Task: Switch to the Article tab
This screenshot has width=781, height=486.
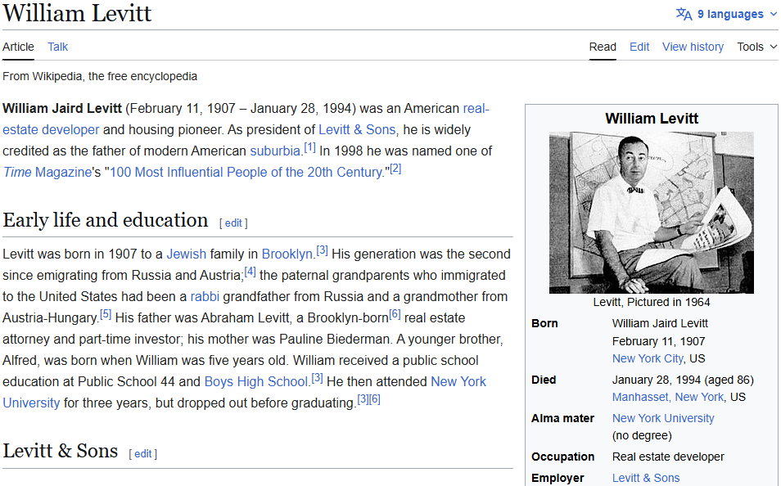Action: click(19, 47)
